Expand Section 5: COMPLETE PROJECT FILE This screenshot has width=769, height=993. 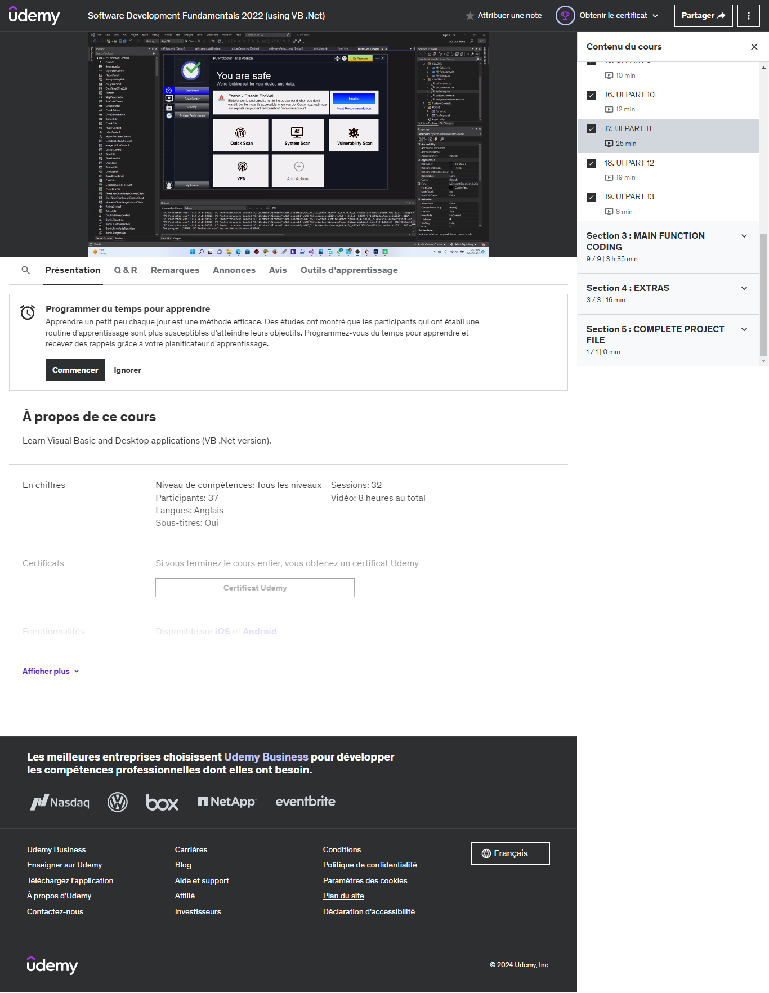(x=668, y=340)
